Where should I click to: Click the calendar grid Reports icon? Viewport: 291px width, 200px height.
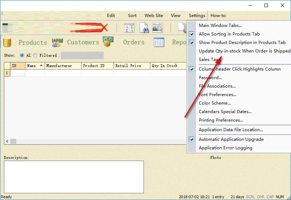pos(159,42)
